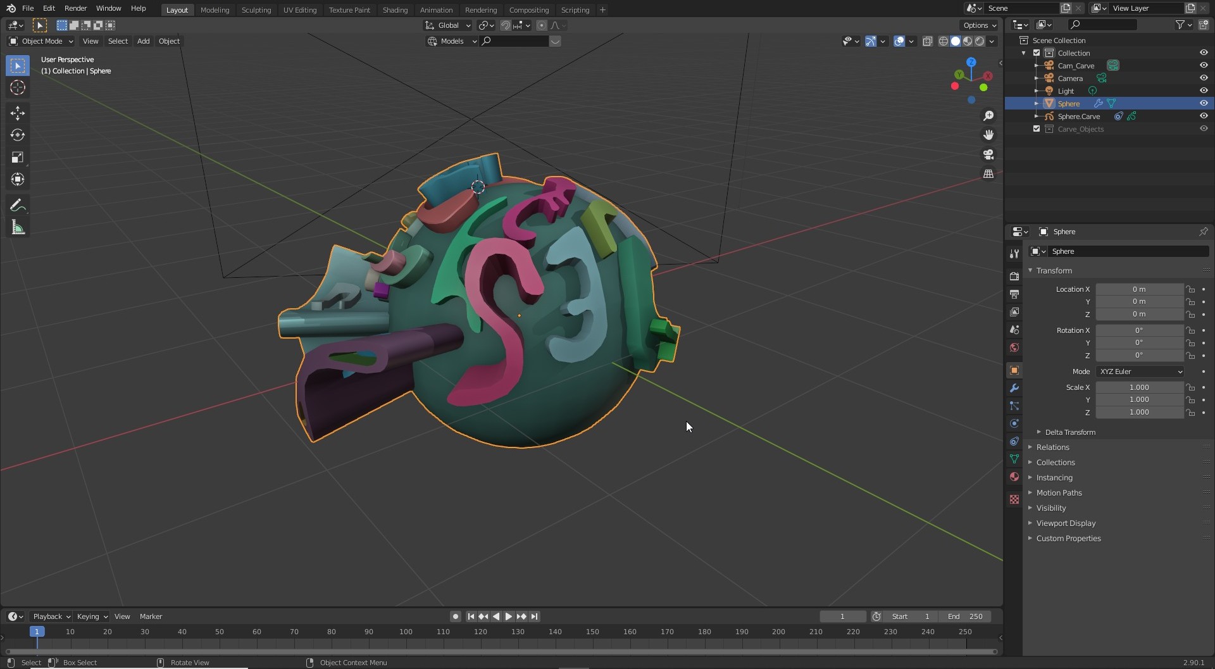Click the Options button in viewport header

pos(980,25)
